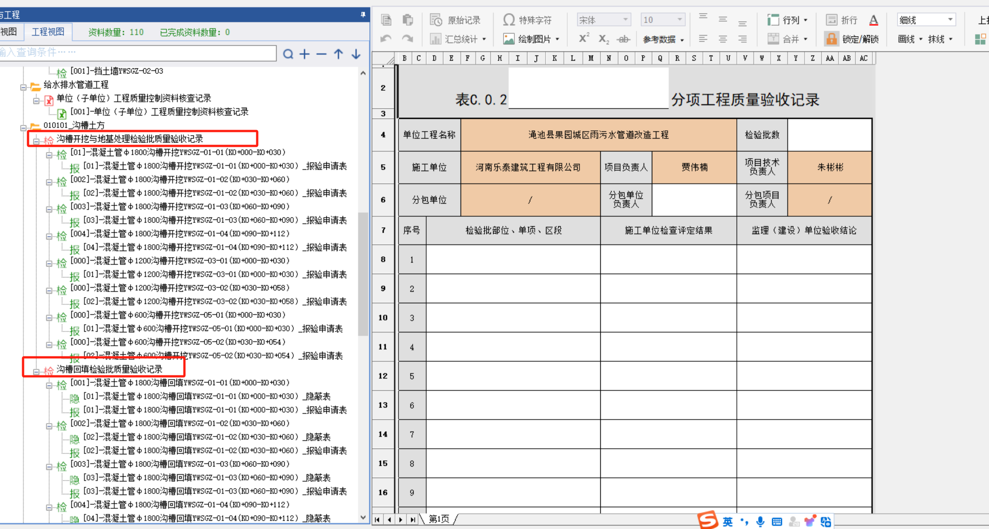Image resolution: width=989 pixels, height=529 pixels.
Task: Toggle 折行 text wrapping
Action: pyautogui.click(x=842, y=20)
